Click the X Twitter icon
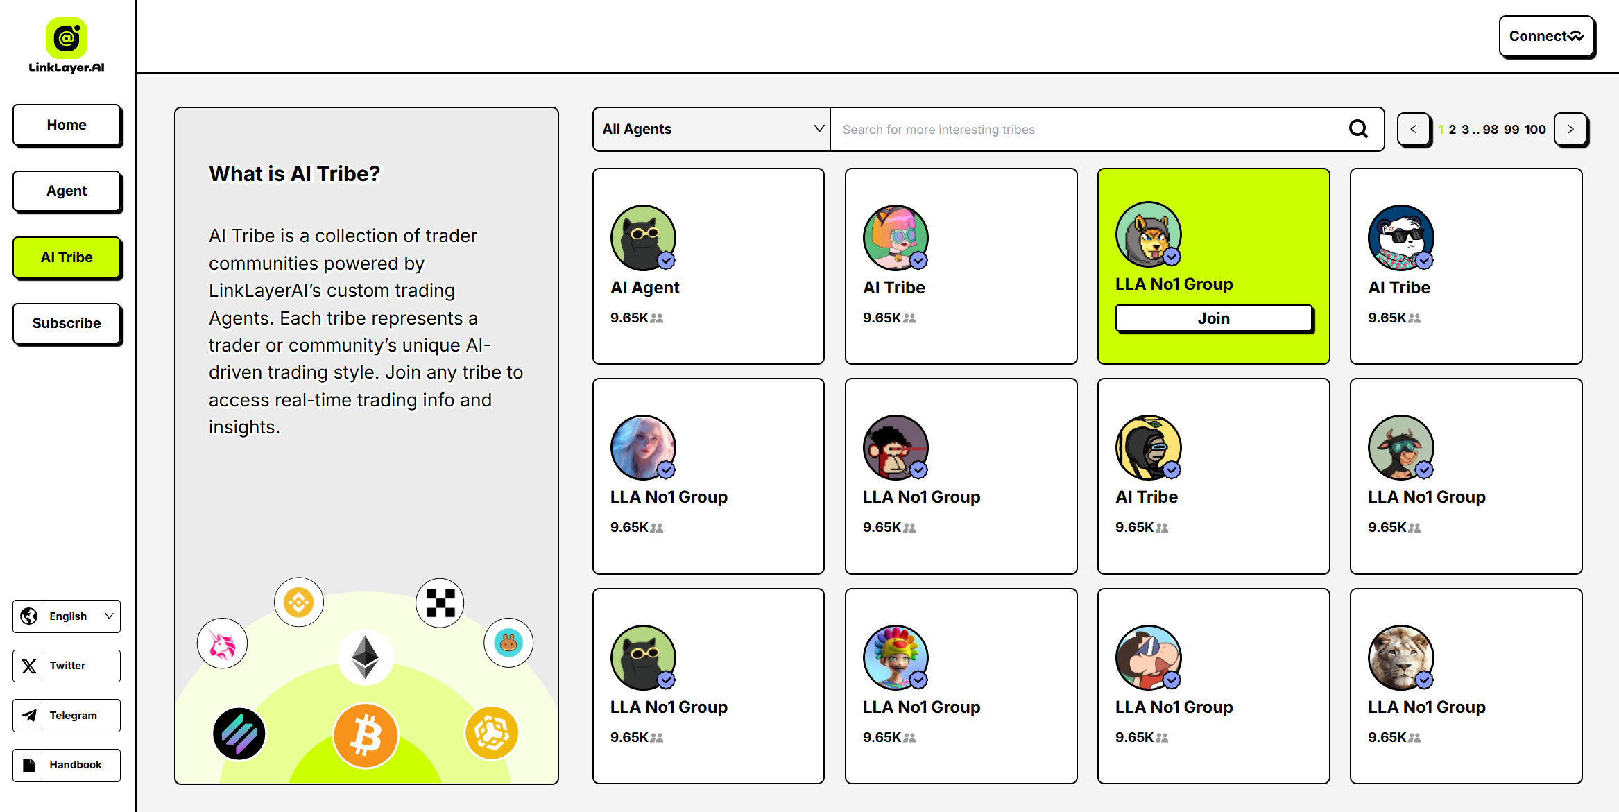The height and width of the screenshot is (812, 1619). (x=28, y=666)
